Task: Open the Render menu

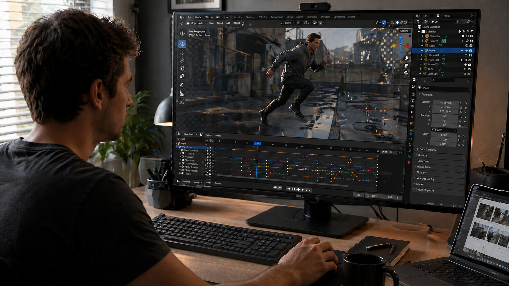Action: [x=198, y=17]
